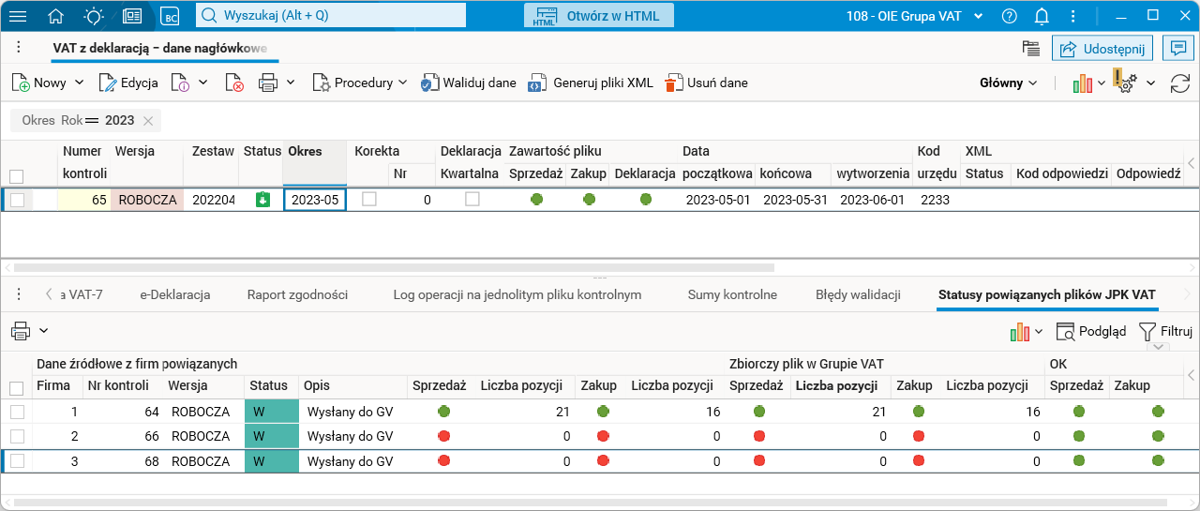
Task: Tick the checkbox for Firma 1 row
Action: tap(17, 412)
